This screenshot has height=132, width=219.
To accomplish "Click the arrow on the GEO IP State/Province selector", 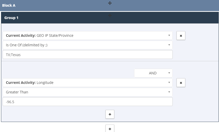I will tap(169, 35).
